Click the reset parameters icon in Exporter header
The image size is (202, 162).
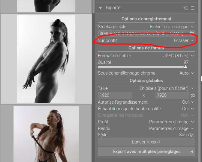point(186,8)
